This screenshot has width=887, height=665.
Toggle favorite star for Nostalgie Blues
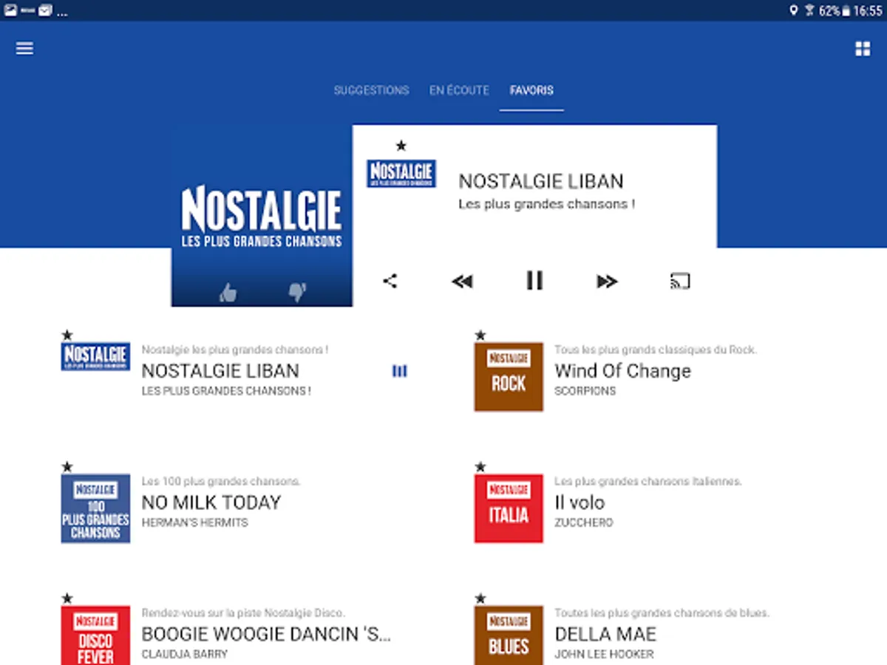coord(480,598)
